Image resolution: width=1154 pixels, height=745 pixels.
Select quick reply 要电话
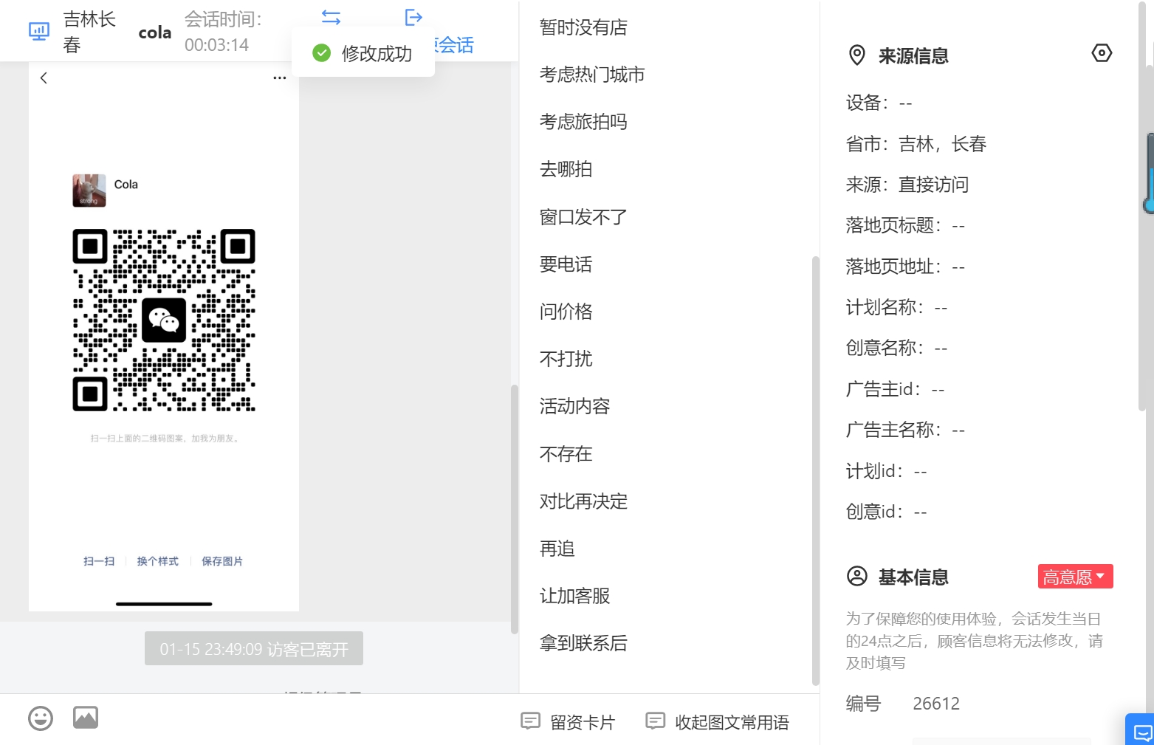point(566,264)
